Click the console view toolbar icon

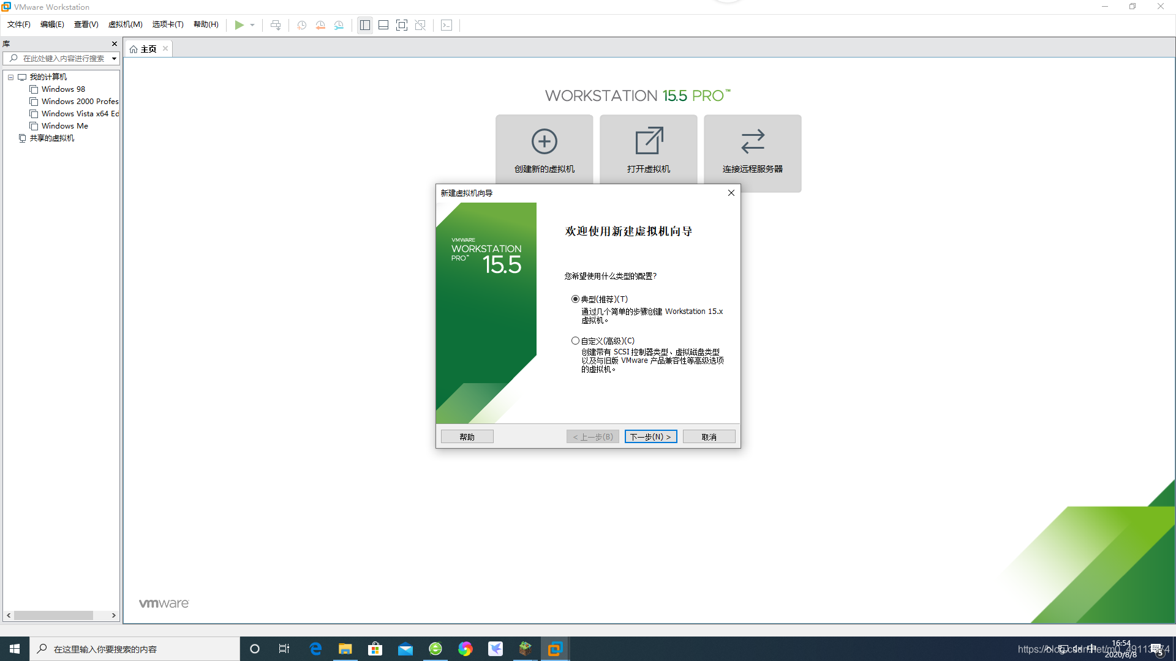point(447,25)
